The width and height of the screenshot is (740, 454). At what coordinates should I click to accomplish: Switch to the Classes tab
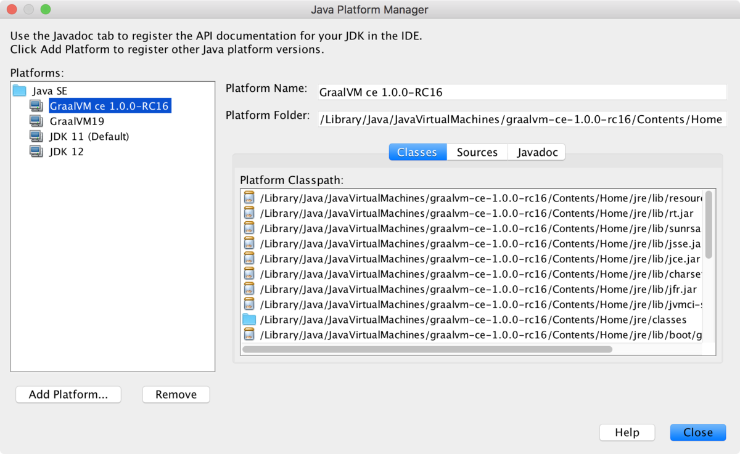click(417, 152)
